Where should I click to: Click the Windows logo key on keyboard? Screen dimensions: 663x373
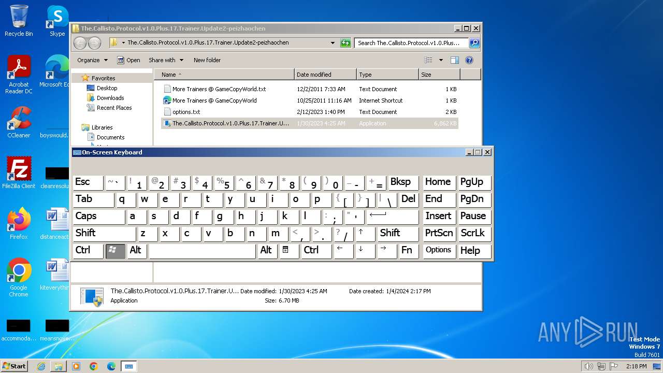pos(115,251)
